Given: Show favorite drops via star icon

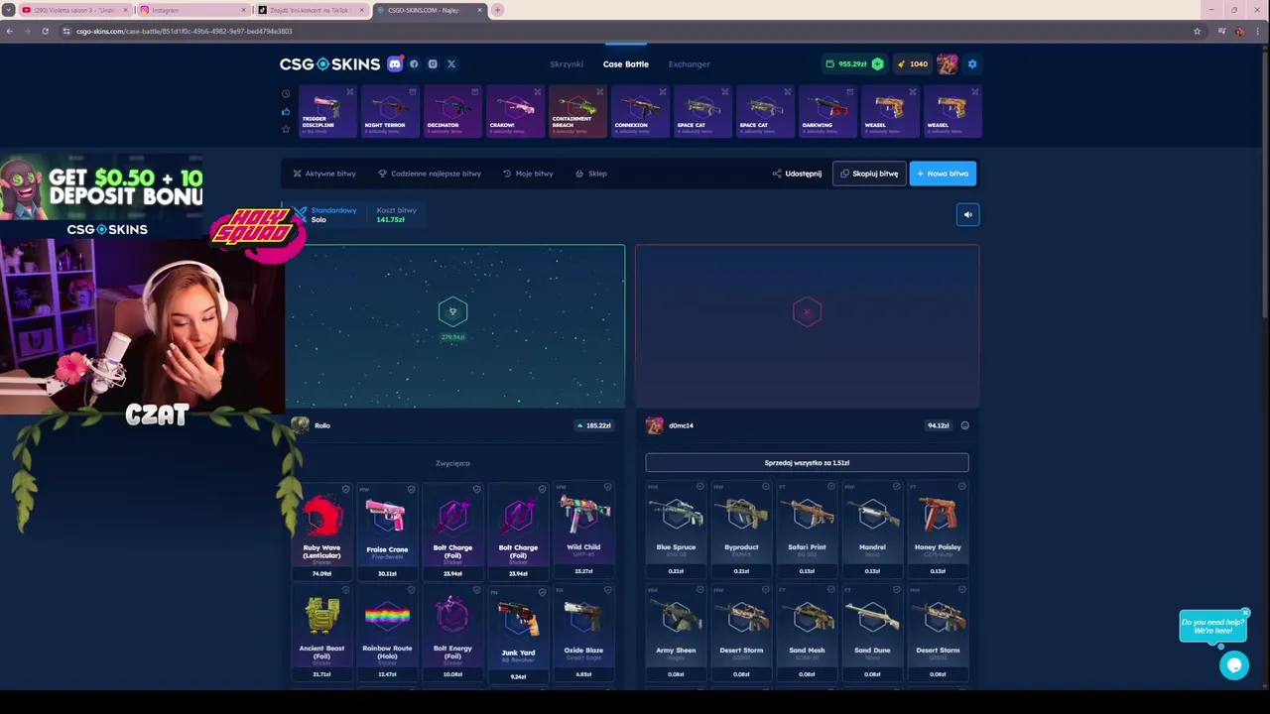Looking at the screenshot, I should 286,129.
